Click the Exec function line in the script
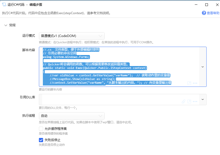The height and width of the screenshot is (155, 220). 95,68
